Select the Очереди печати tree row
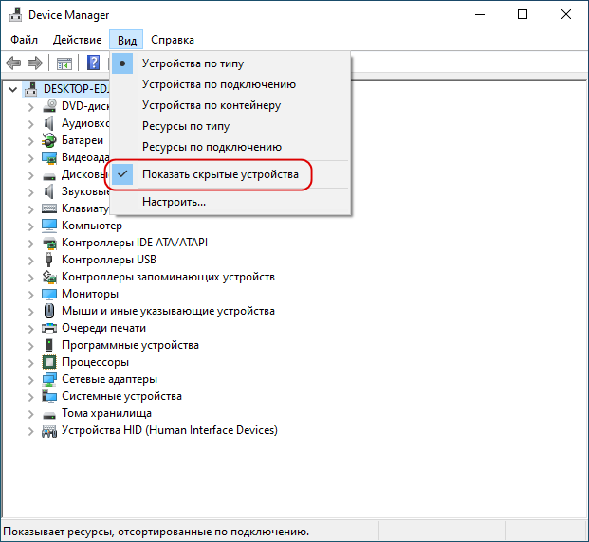Screen dimensions: 589x542 (103, 328)
